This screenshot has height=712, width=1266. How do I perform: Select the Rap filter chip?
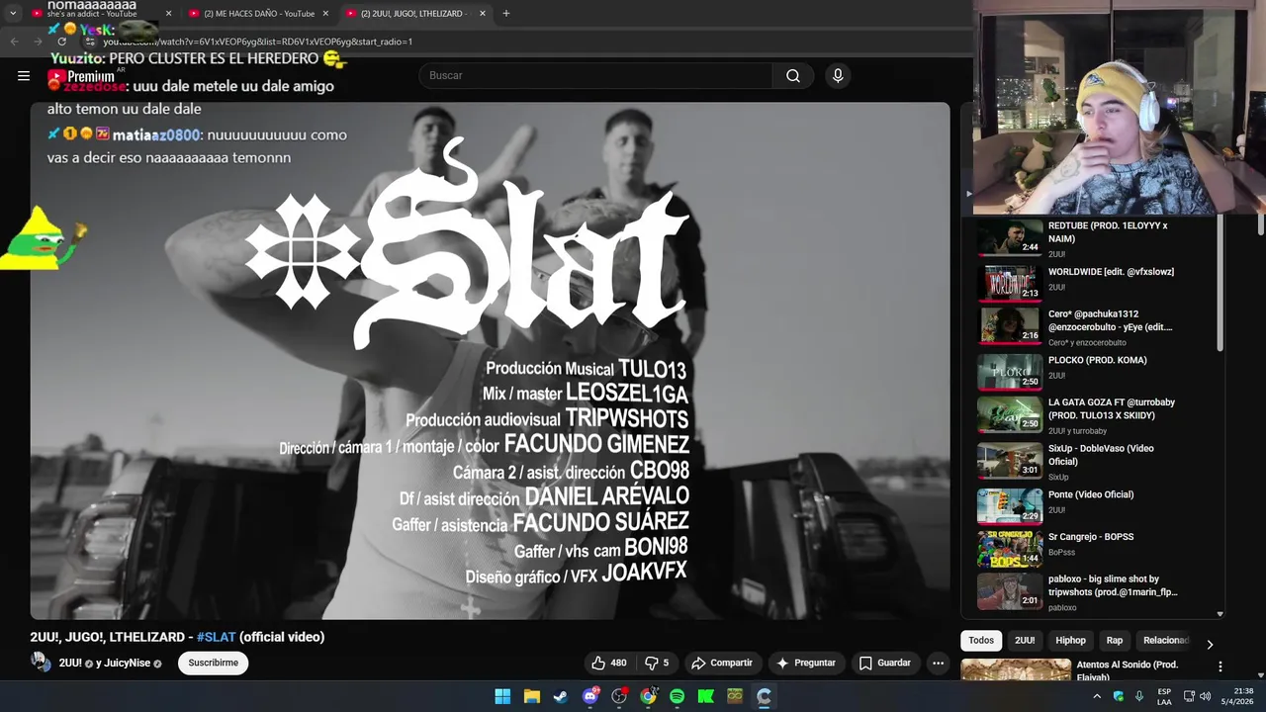click(1115, 641)
